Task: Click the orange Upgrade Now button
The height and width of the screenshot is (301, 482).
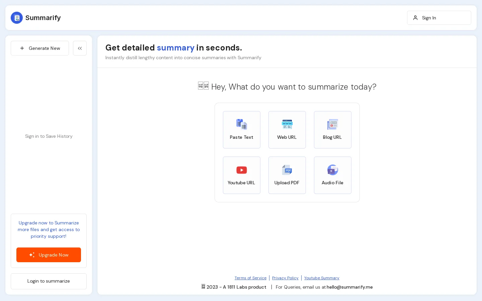Action: [x=49, y=255]
